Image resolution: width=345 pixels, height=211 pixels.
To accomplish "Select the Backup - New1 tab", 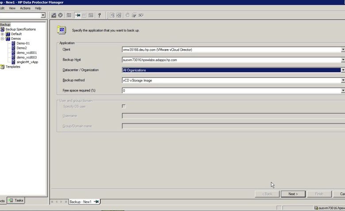I will (x=84, y=202).
